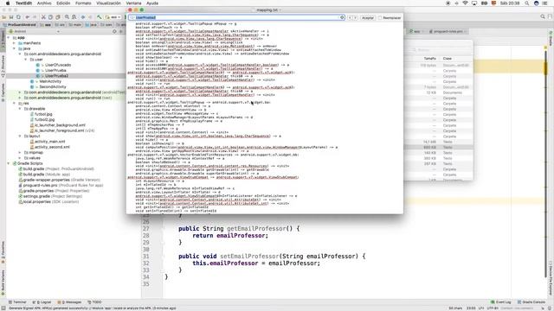Open the Event Log in status bar
Screen dimensions: 554x311
(501, 302)
